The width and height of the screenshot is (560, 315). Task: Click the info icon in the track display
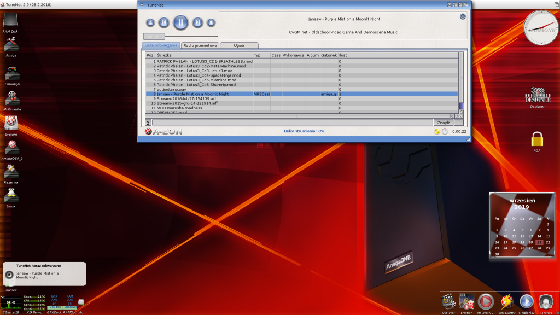(x=463, y=16)
